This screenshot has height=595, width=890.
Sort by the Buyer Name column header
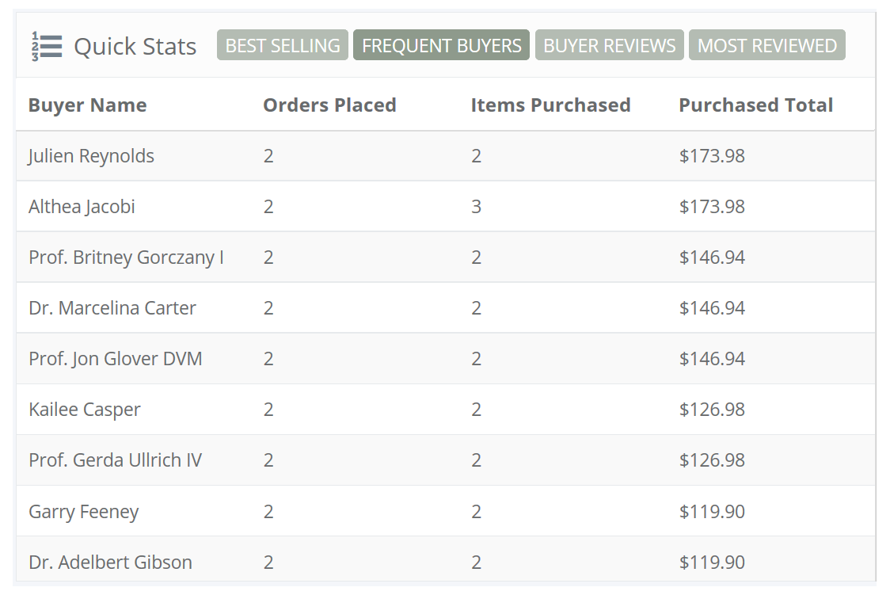click(87, 105)
